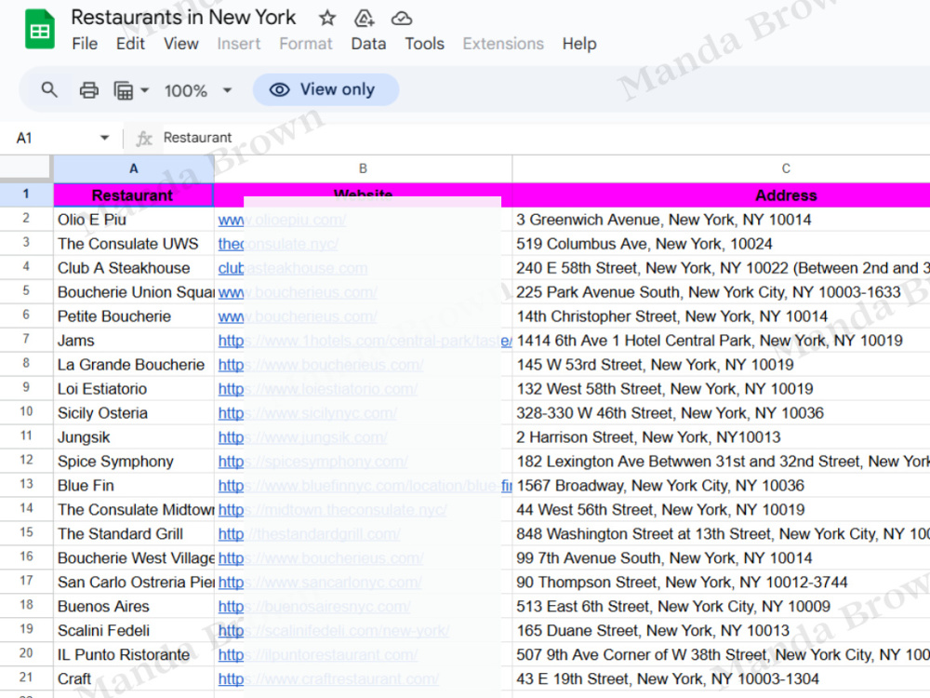Click the Jungsik cell
The image size is (930, 698).
(133, 437)
